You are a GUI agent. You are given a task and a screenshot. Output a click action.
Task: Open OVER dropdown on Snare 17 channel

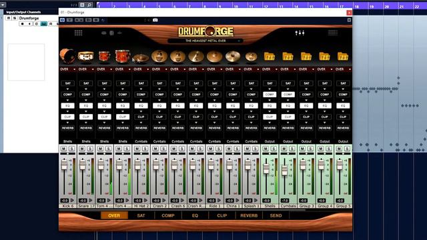pyautogui.click(x=86, y=69)
